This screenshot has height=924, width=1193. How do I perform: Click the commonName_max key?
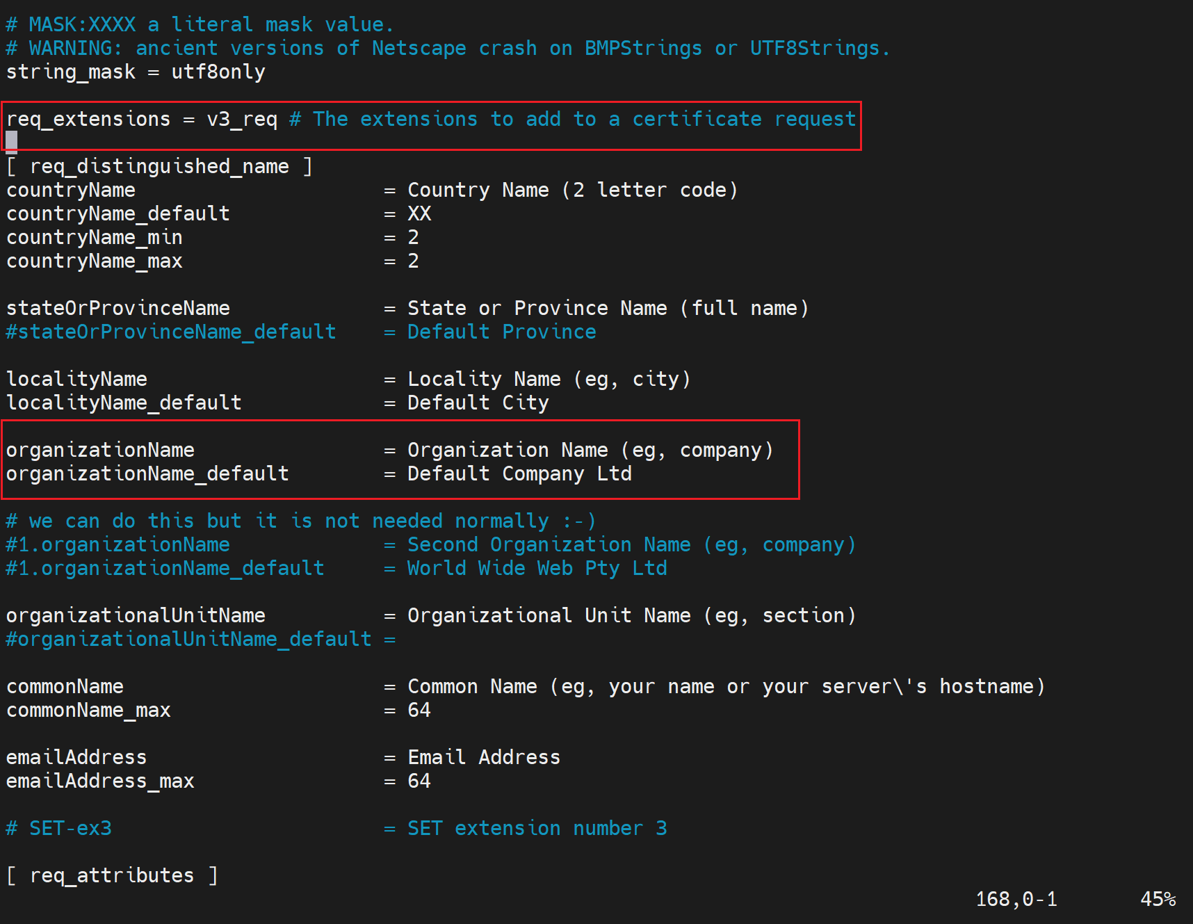pos(88,711)
